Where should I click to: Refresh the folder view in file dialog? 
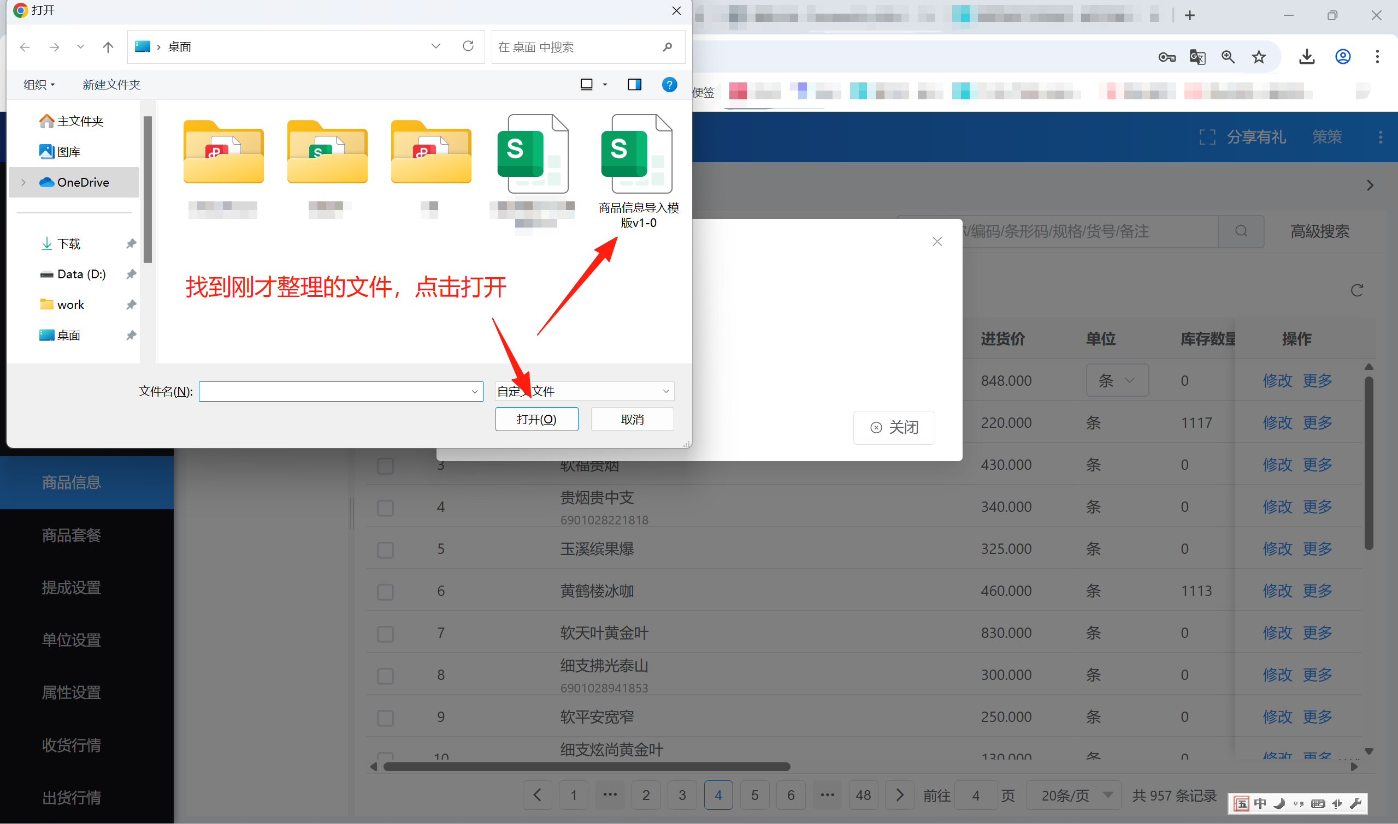[468, 46]
